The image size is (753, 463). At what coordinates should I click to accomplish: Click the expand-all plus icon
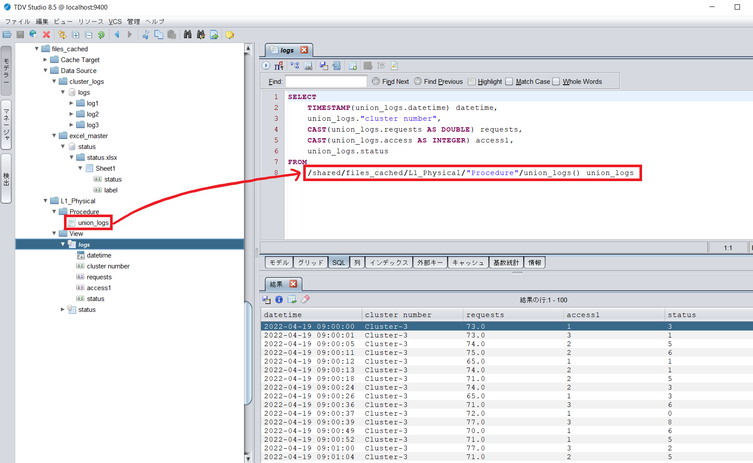(x=75, y=35)
